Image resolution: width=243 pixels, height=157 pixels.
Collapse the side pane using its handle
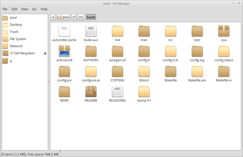(x=49, y=82)
